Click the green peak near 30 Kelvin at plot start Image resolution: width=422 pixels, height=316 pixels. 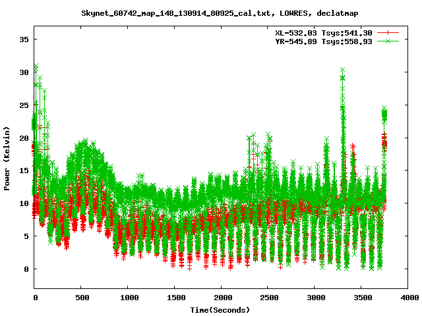point(36,66)
